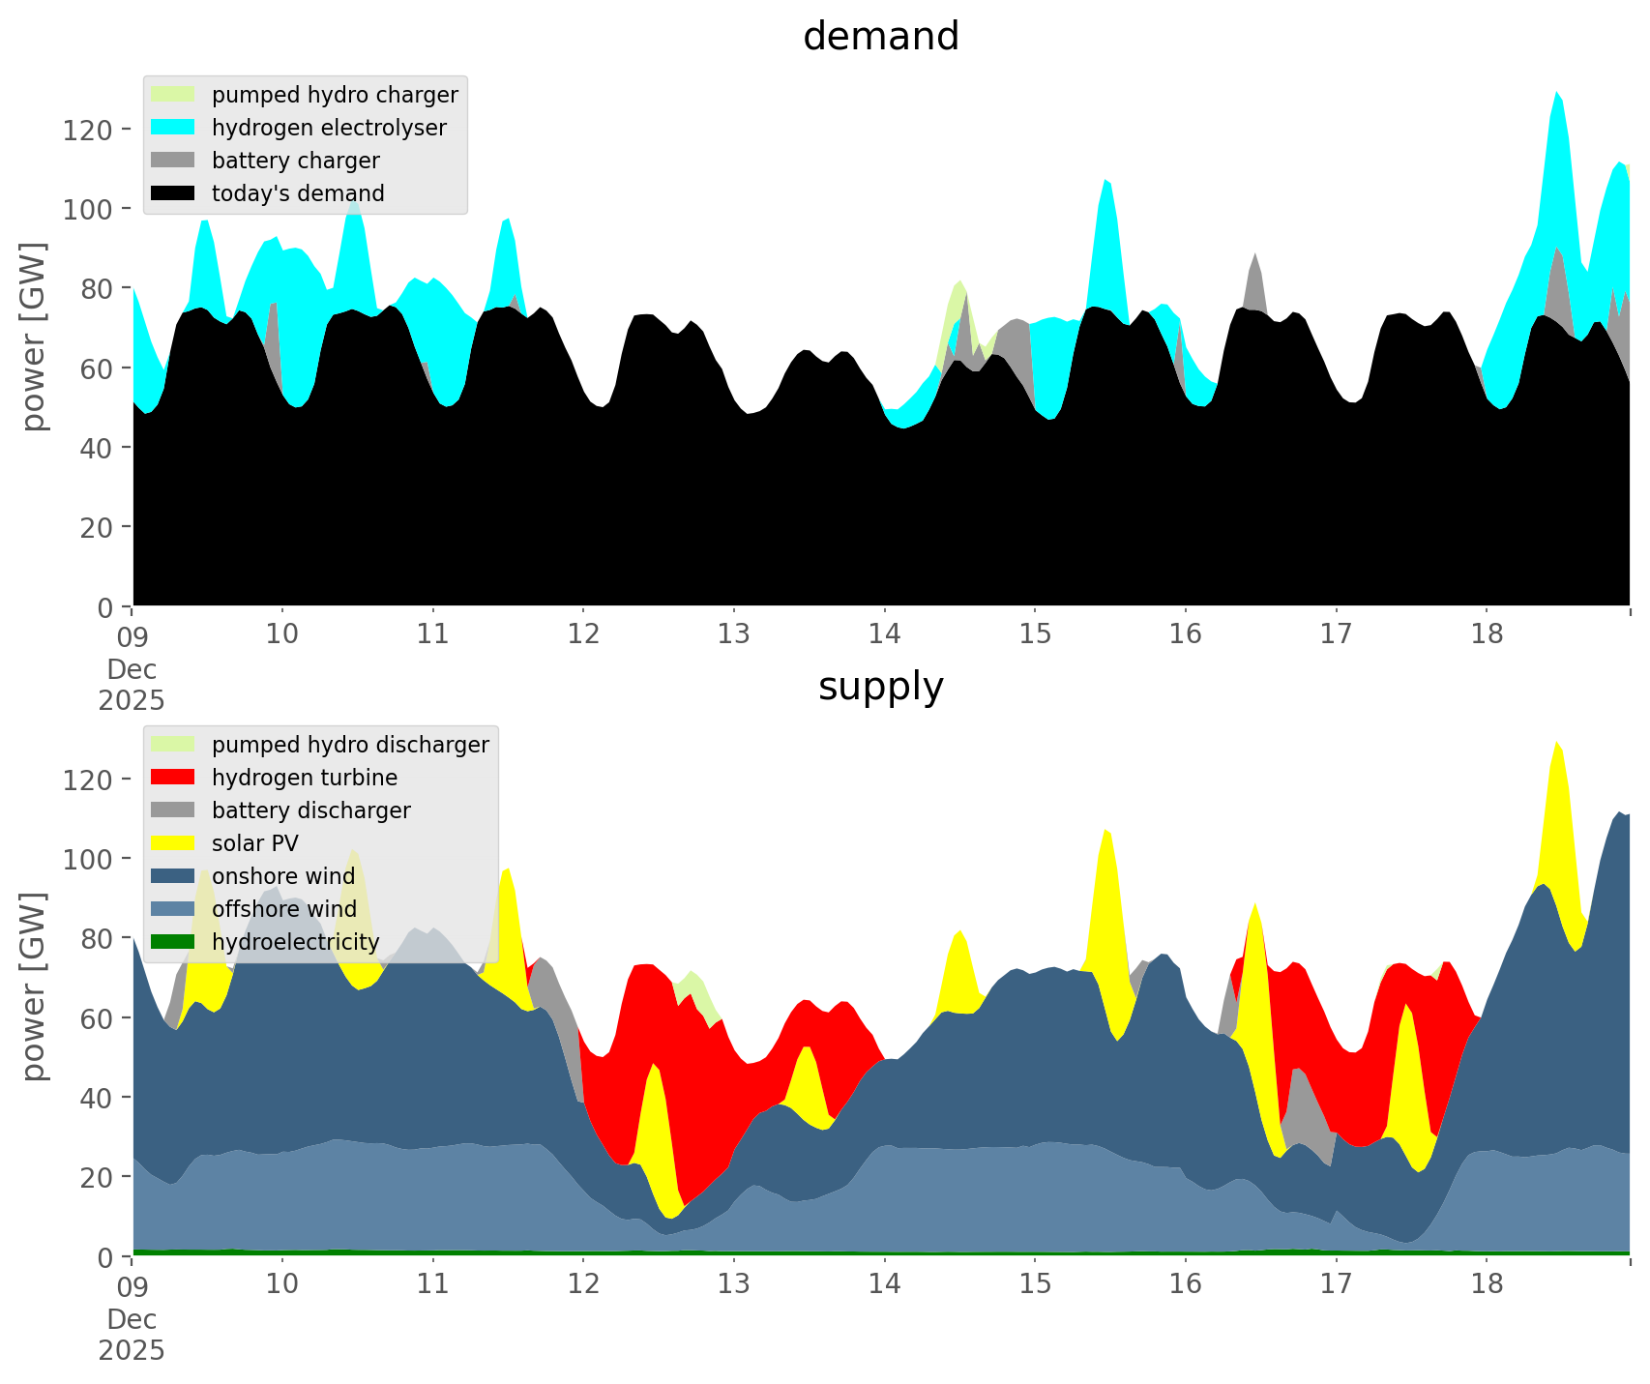Click the demand chart title
1650x1384 pixels.
[880, 37]
